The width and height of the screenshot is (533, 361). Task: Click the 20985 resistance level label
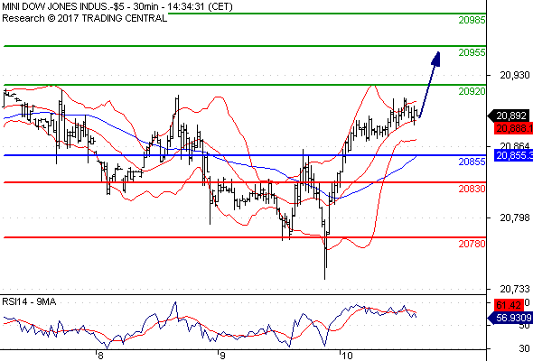pos(472,20)
